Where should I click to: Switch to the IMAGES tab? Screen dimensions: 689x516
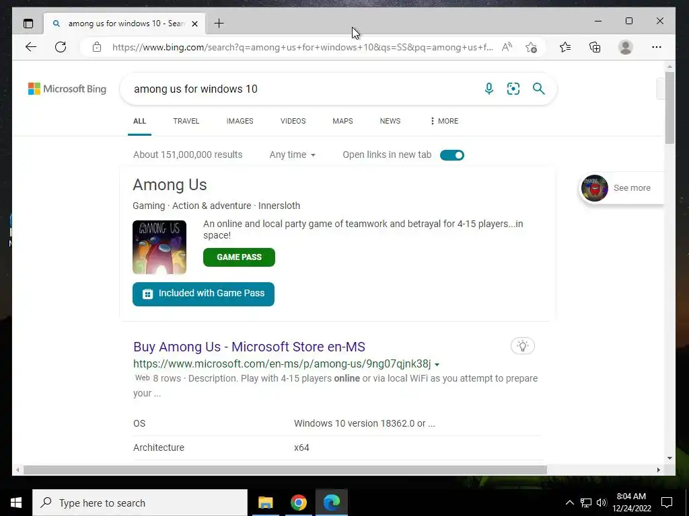pyautogui.click(x=240, y=121)
